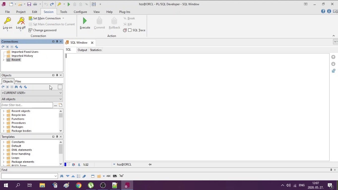Click the ampersand icon in SQL status bar
Viewport: 338px width, 190px height.
click(79, 164)
